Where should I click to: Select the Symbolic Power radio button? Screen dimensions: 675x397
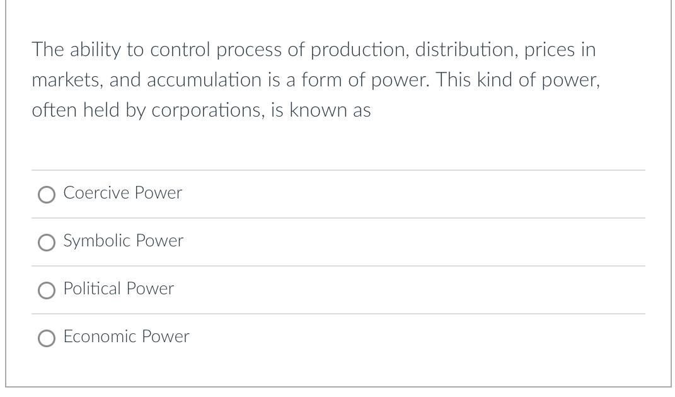(x=46, y=243)
